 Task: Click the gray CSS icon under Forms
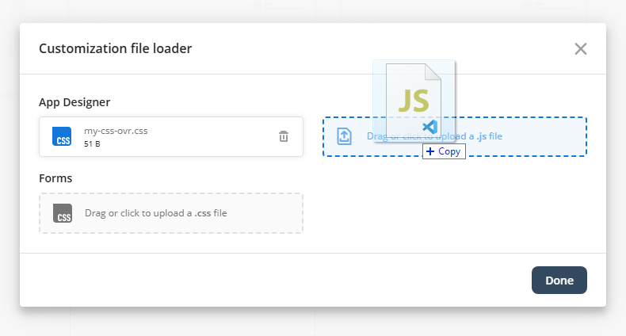[x=63, y=213]
